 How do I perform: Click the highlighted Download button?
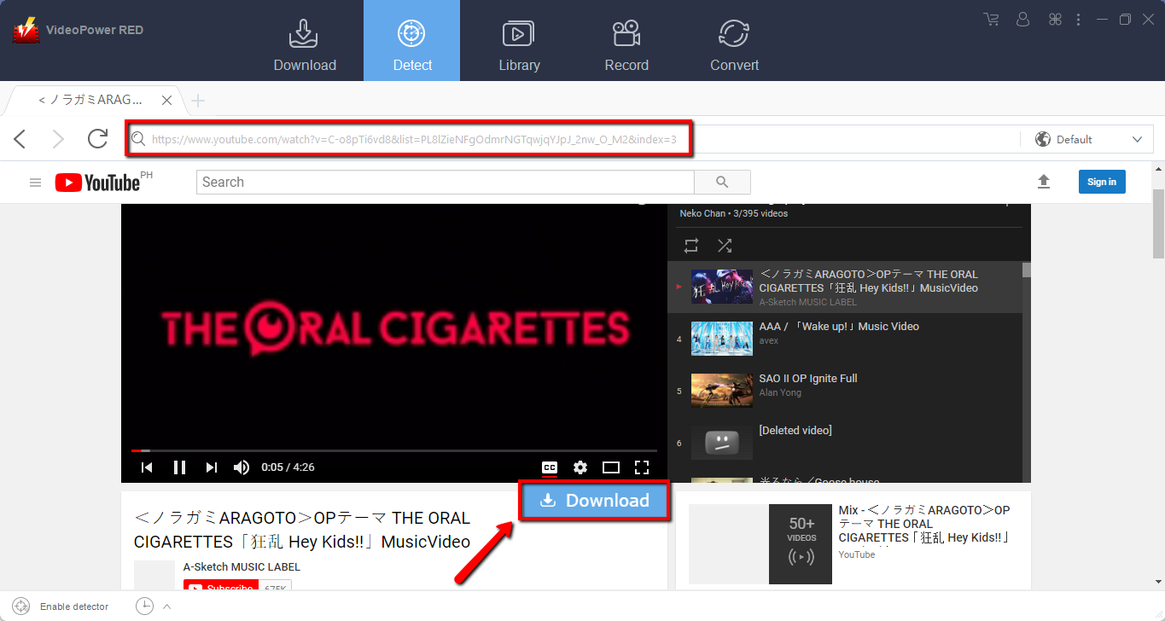594,501
